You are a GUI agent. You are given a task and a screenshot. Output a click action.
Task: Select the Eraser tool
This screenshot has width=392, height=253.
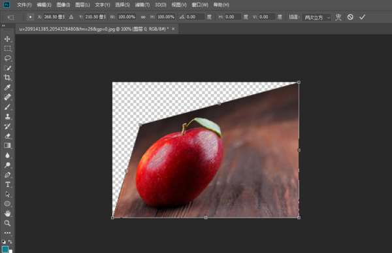[x=7, y=136]
